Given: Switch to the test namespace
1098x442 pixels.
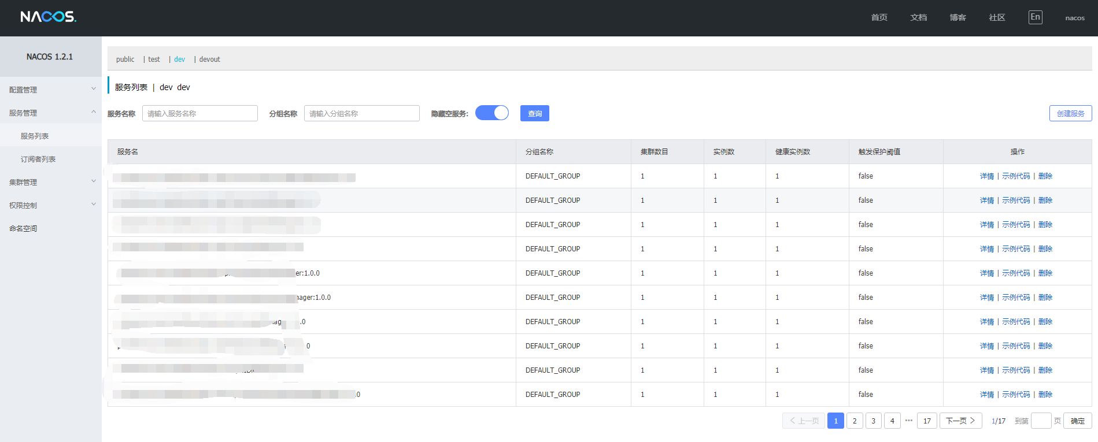Looking at the screenshot, I should [154, 60].
